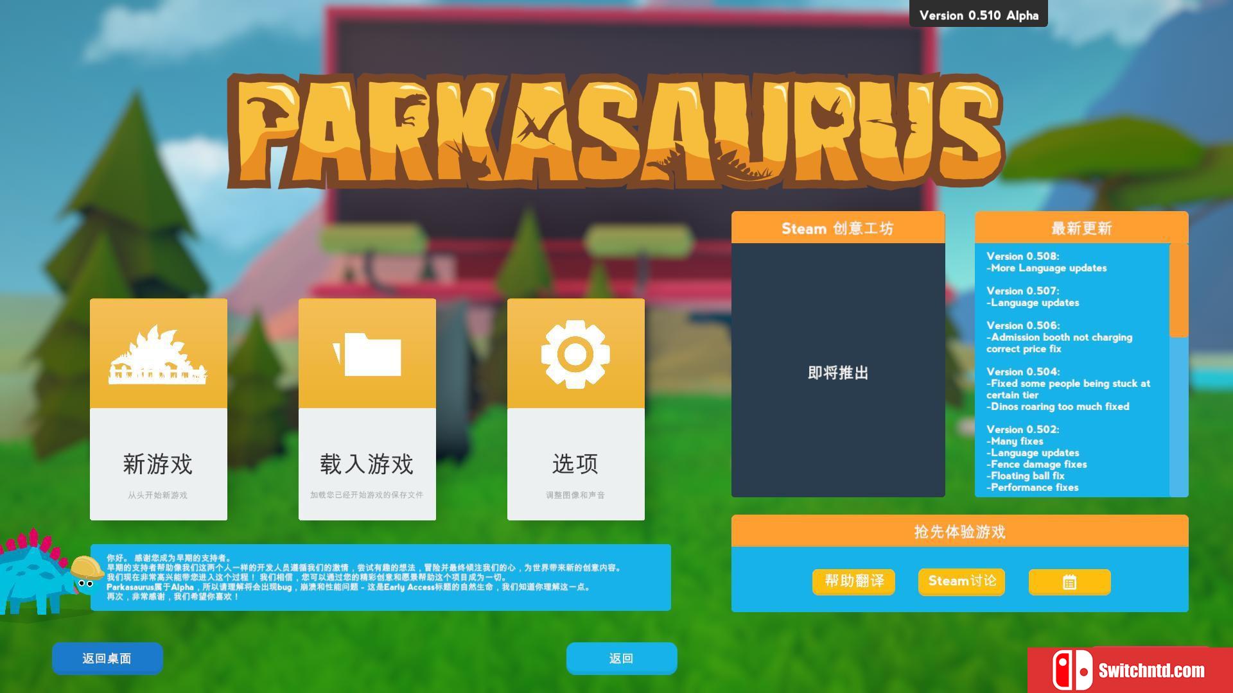Select the 载入游戏 card label
The width and height of the screenshot is (1233, 693).
(x=367, y=464)
